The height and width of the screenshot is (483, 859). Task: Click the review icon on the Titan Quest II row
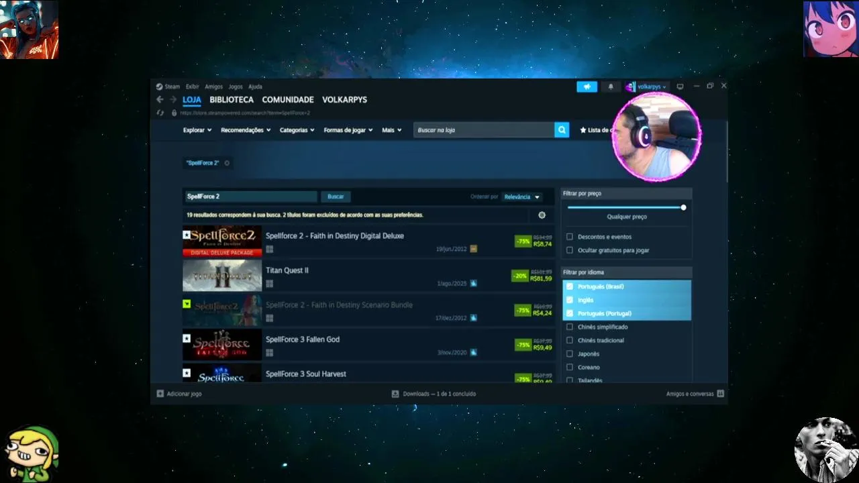coord(473,283)
